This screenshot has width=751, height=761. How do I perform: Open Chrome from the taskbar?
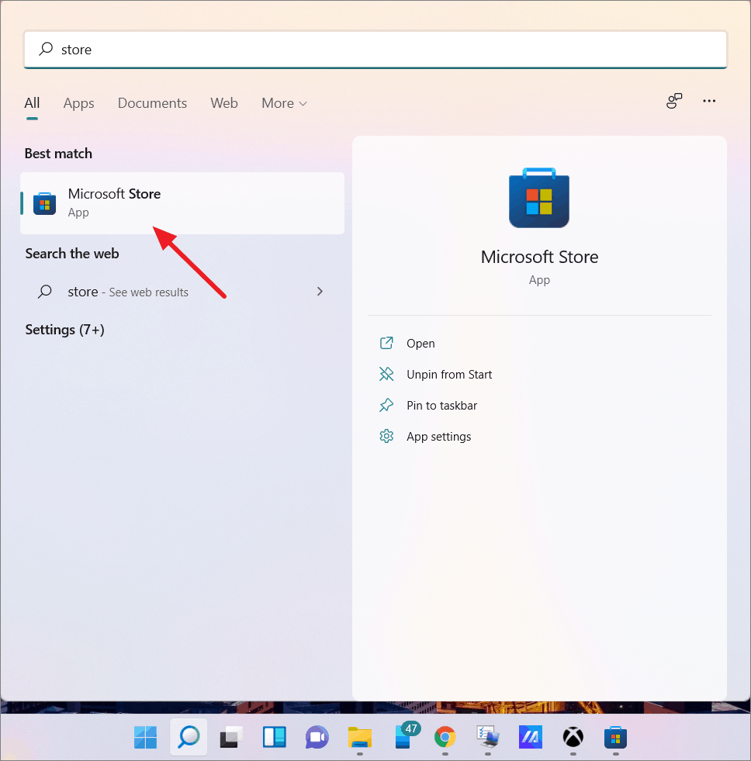click(445, 738)
